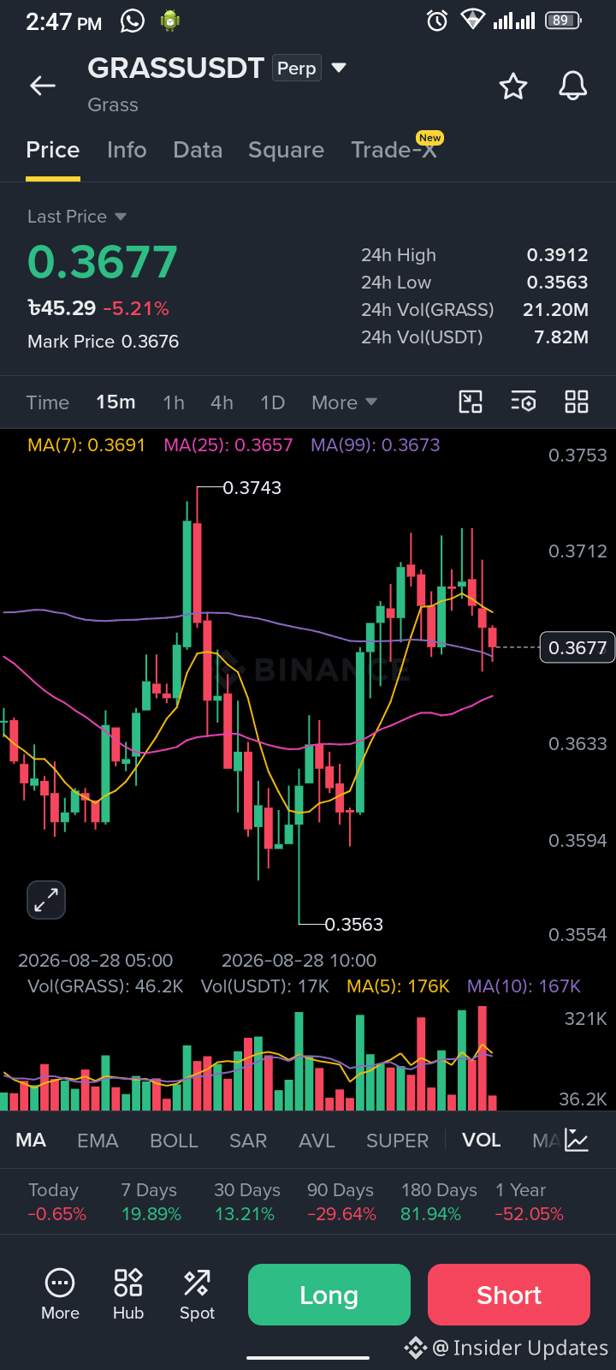Open indicator chart settings icon
616x1370 pixels.
577,1140
